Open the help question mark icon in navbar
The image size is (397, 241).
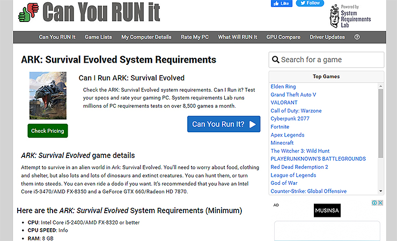coord(357,37)
